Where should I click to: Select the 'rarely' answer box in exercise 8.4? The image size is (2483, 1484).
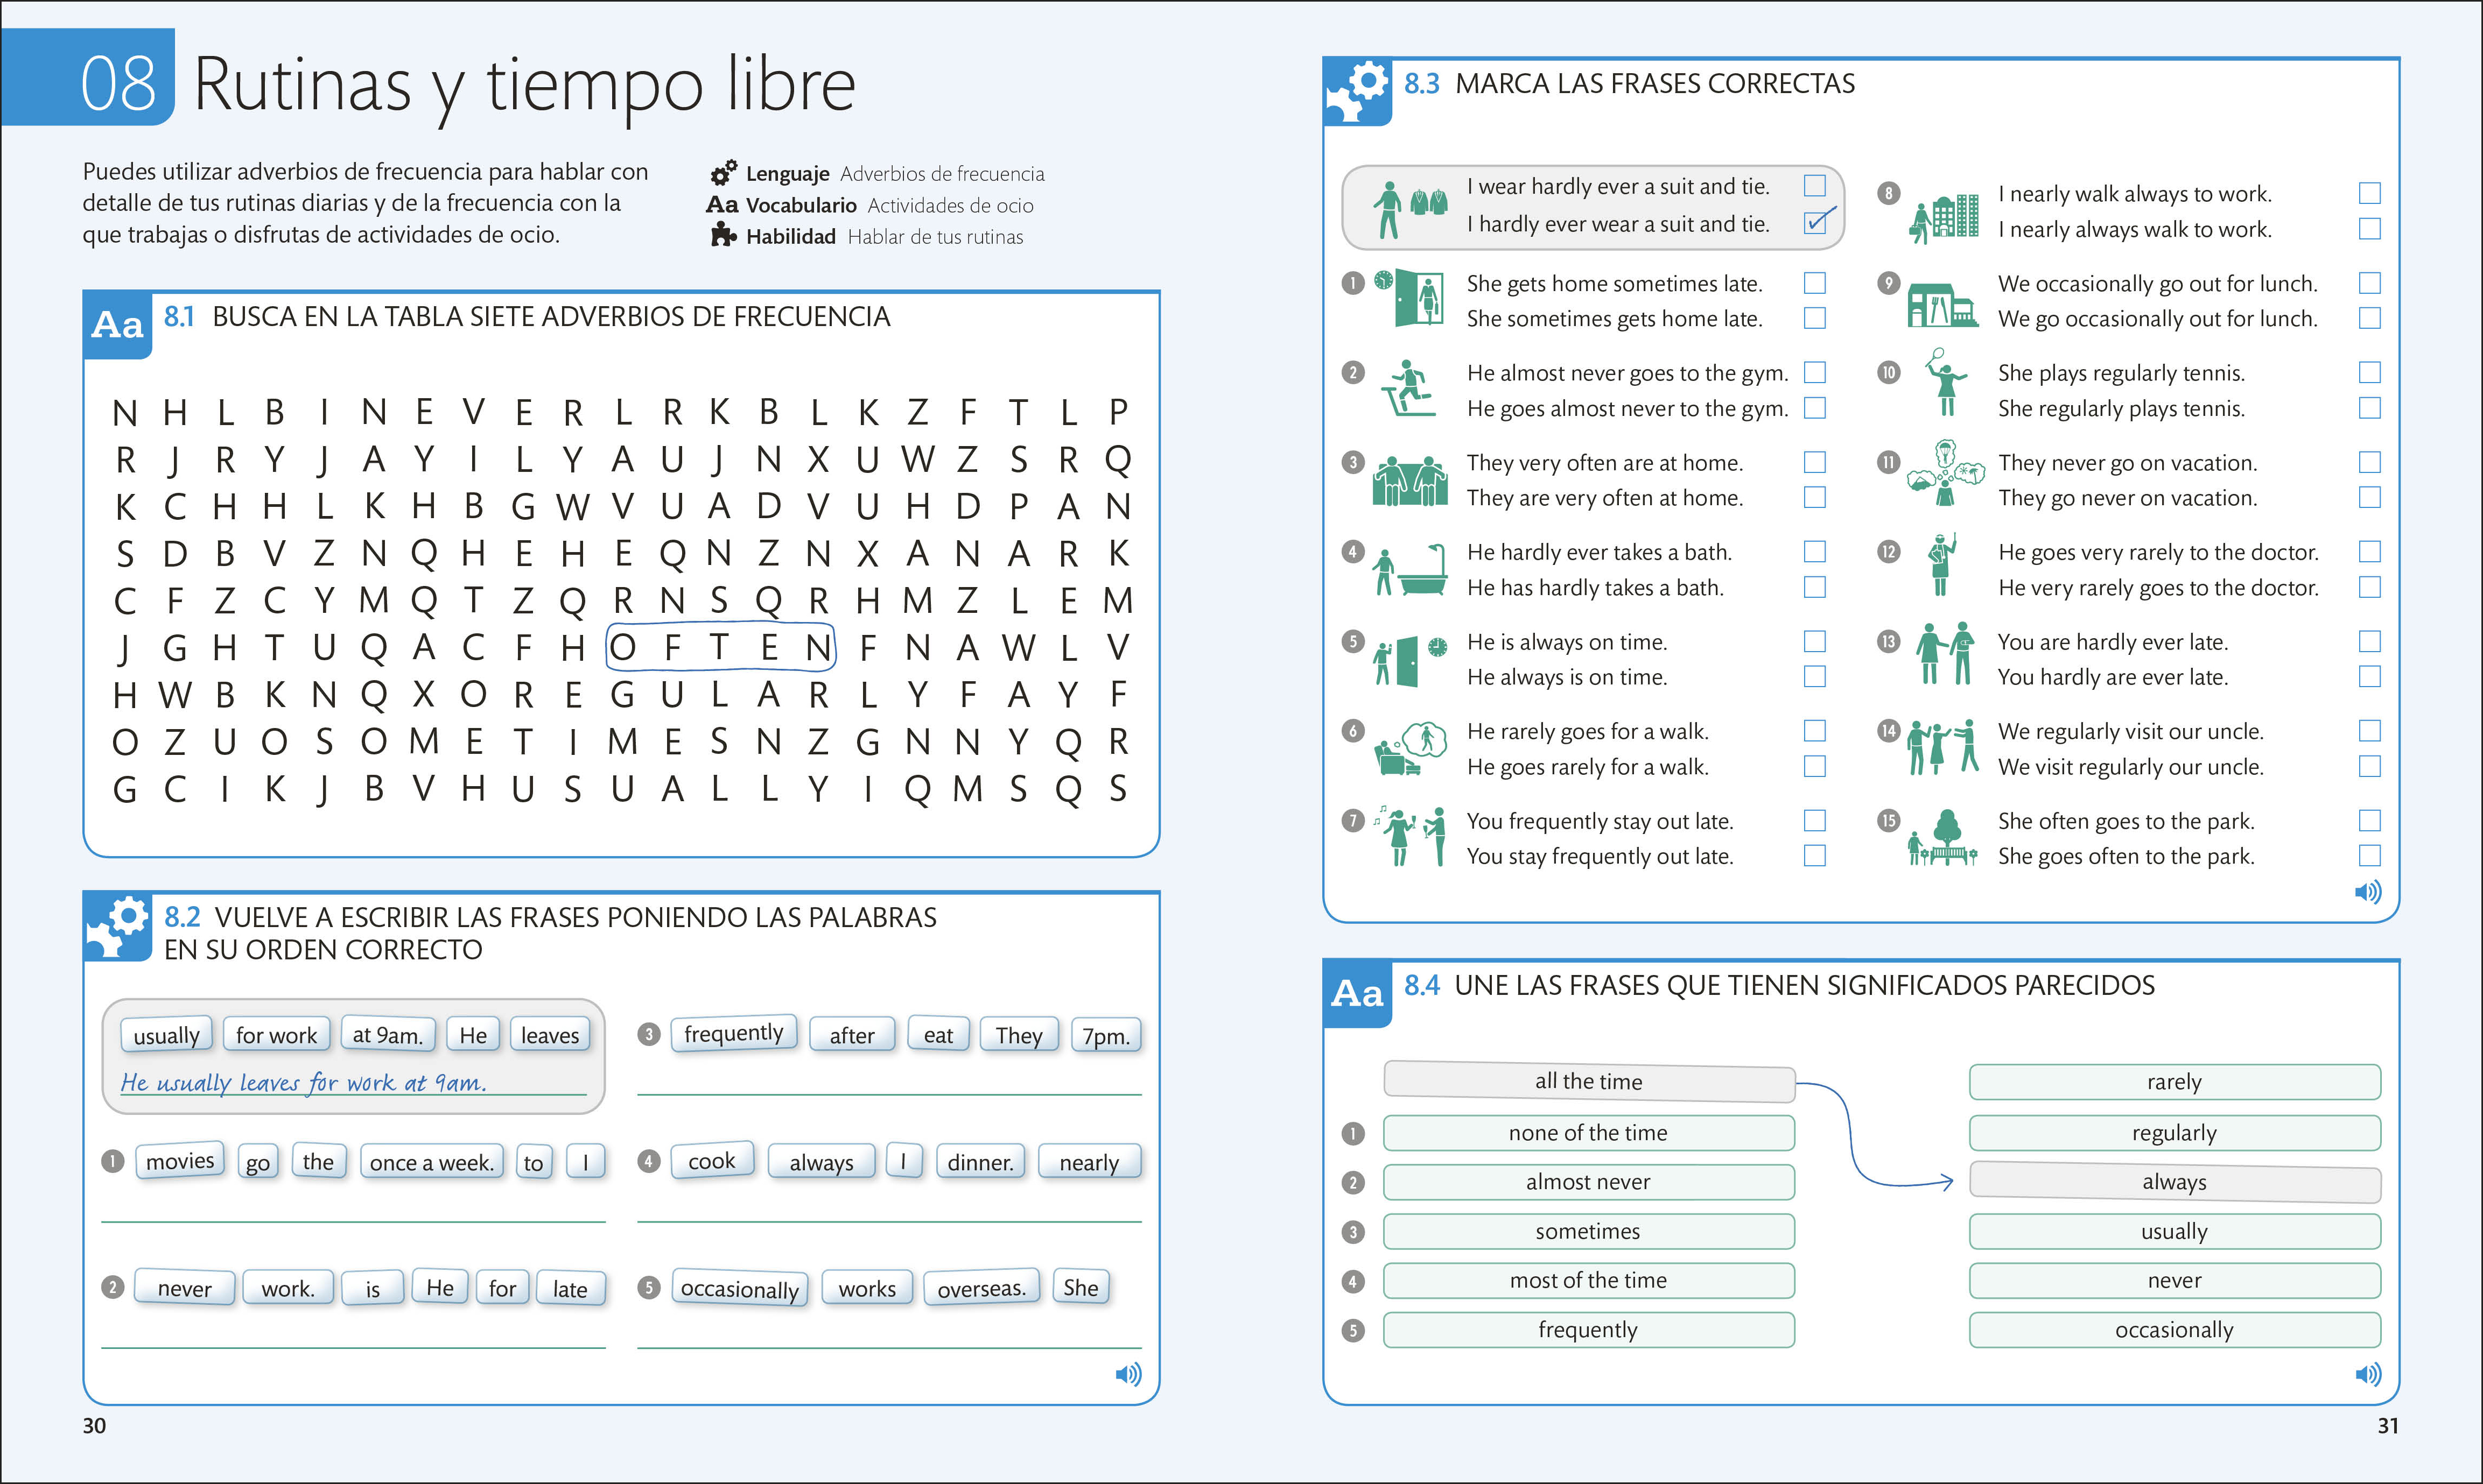2175,1082
